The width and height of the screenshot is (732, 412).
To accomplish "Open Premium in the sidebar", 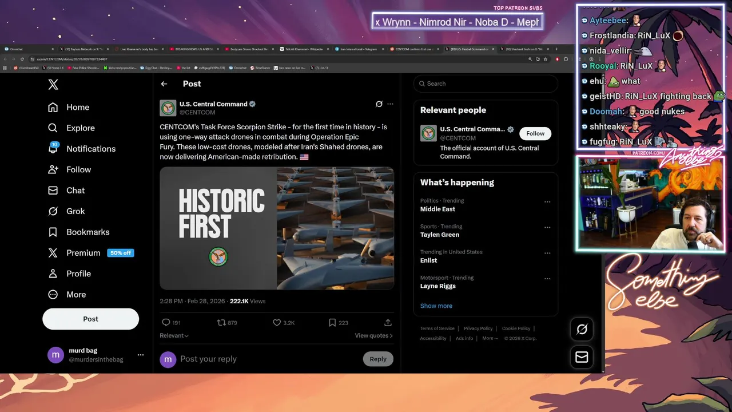I will (90, 253).
